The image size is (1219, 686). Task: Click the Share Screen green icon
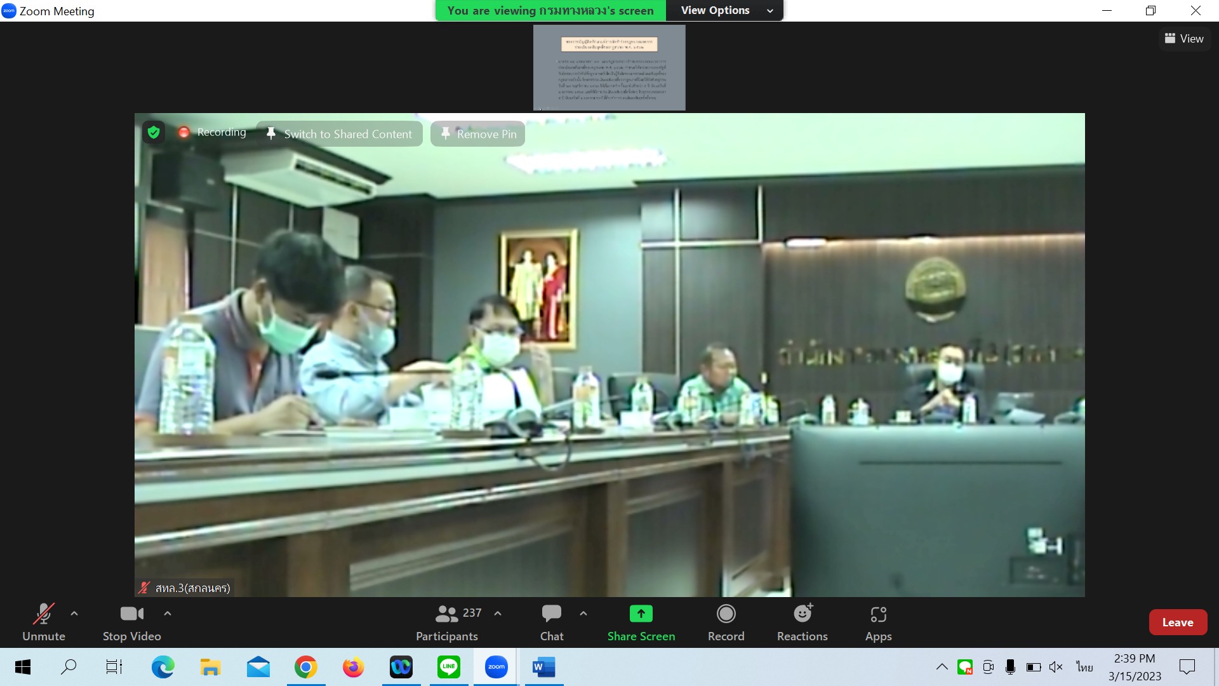point(641,614)
